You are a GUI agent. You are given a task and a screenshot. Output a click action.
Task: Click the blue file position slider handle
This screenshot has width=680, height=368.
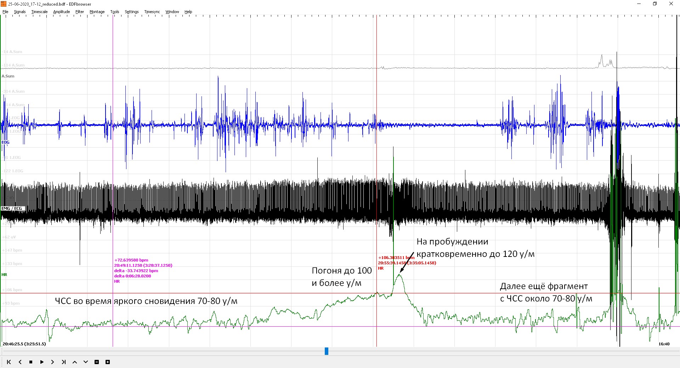click(327, 351)
